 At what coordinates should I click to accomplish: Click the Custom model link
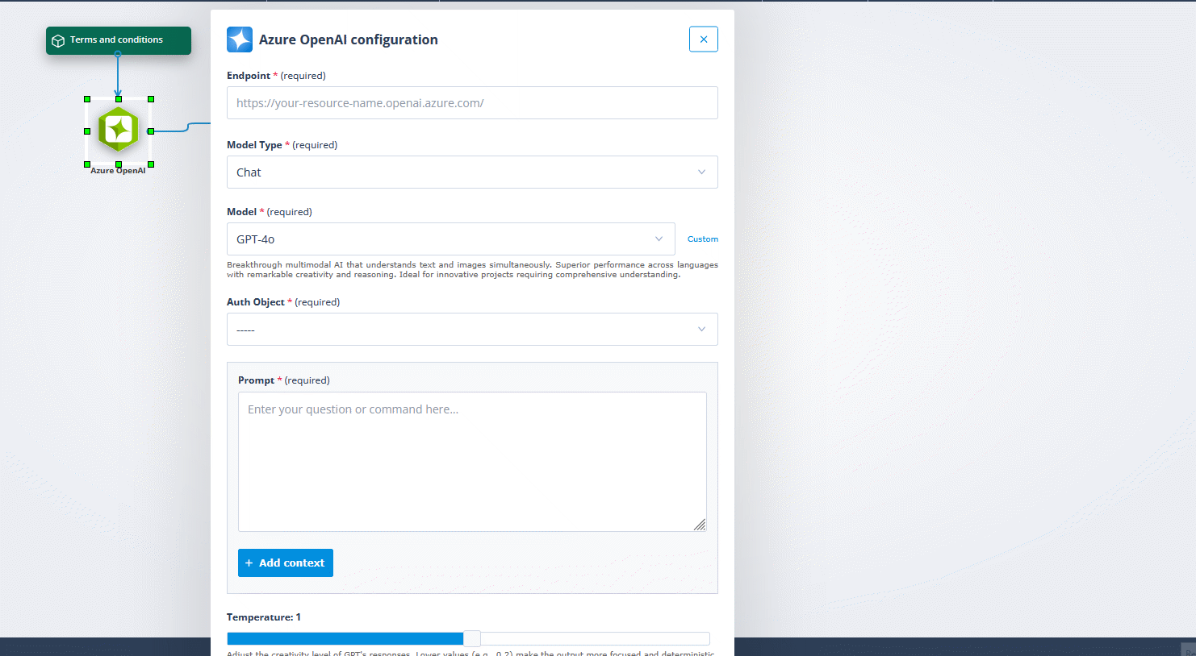(703, 239)
